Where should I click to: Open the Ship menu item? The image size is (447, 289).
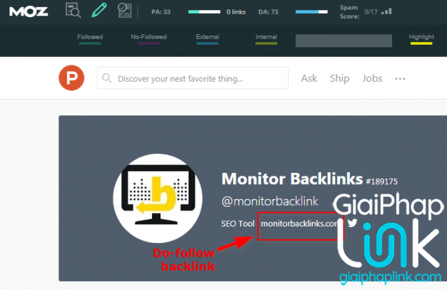340,78
